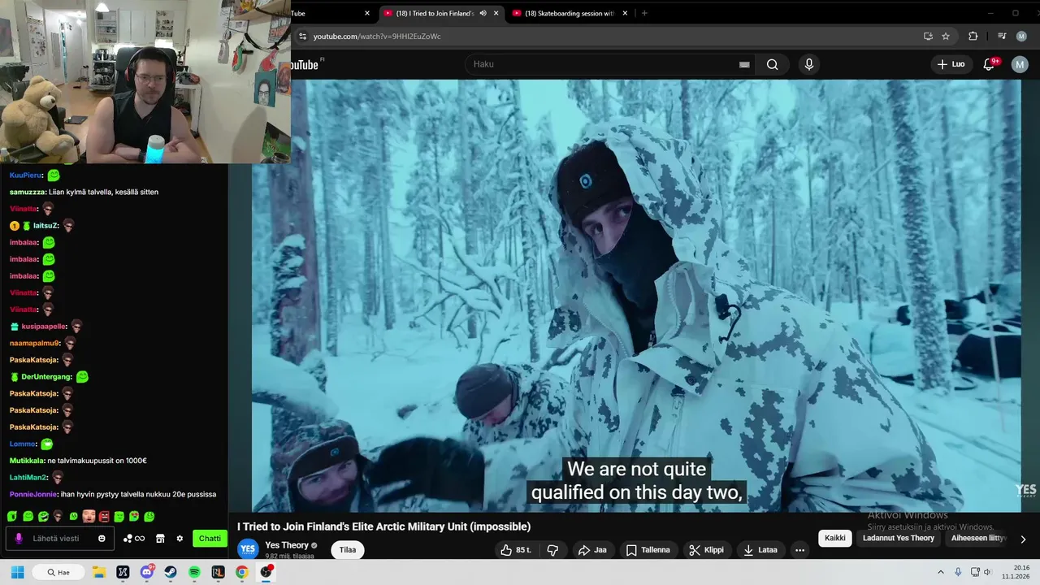
Task: Open Steam from the taskbar
Action: coord(171,572)
